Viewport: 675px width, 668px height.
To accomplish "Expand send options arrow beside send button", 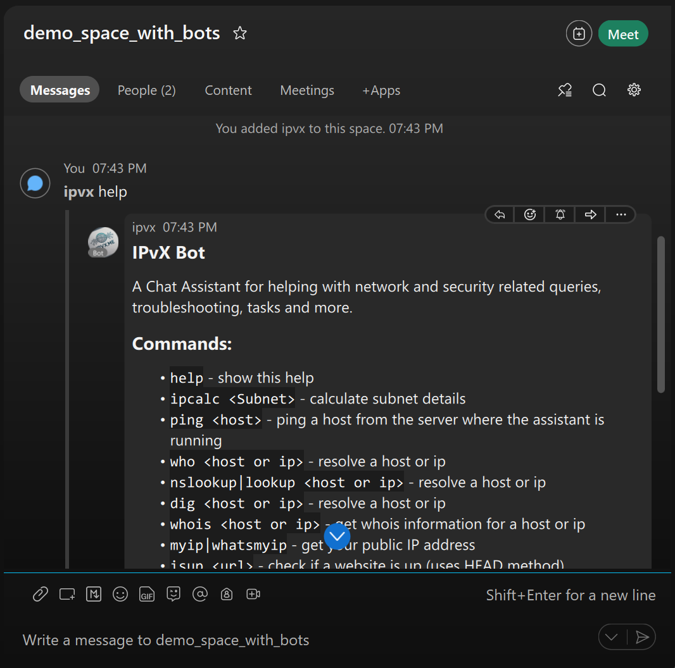I will pyautogui.click(x=612, y=637).
